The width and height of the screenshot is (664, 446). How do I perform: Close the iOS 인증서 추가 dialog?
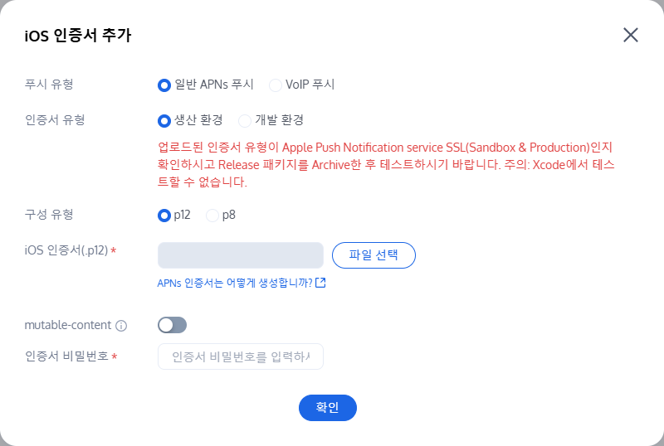(x=631, y=35)
